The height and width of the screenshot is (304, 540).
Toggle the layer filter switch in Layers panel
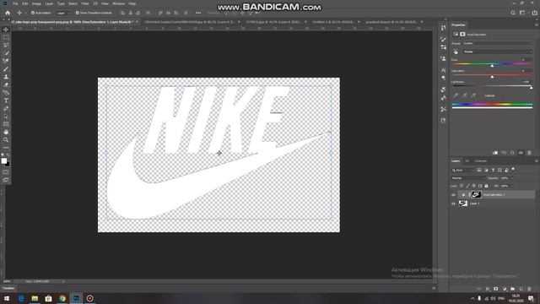(x=513, y=169)
